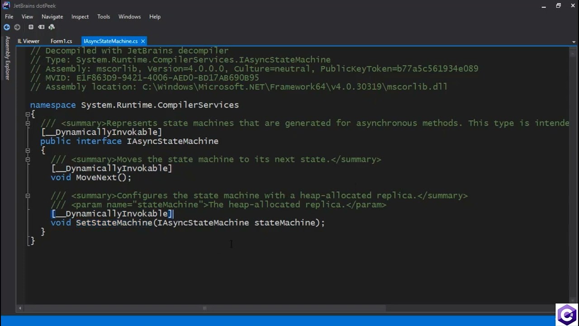The image size is (579, 326).
Task: Open the Navigate menu
Action: (52, 16)
